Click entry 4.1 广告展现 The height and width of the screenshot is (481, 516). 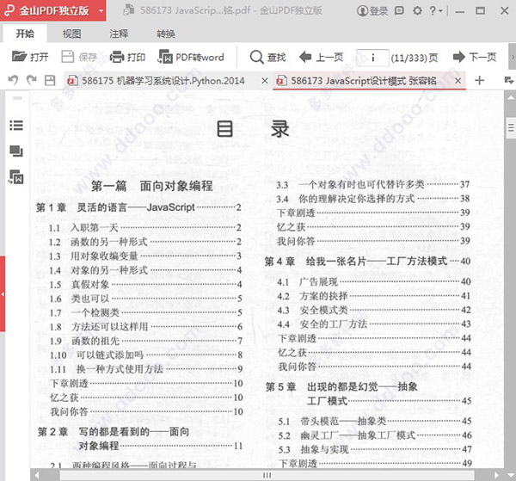click(x=374, y=282)
